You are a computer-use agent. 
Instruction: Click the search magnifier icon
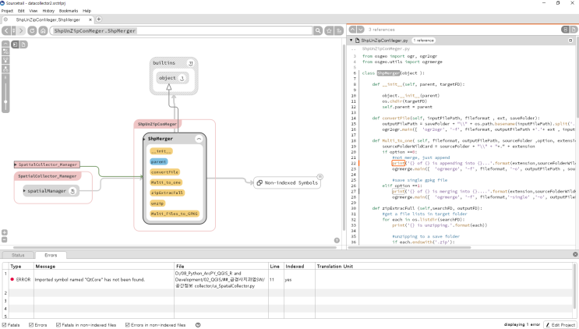[318, 30]
